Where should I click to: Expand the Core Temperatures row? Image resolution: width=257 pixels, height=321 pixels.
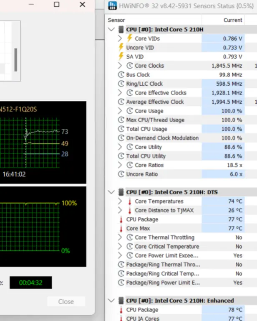pyautogui.click(x=120, y=201)
